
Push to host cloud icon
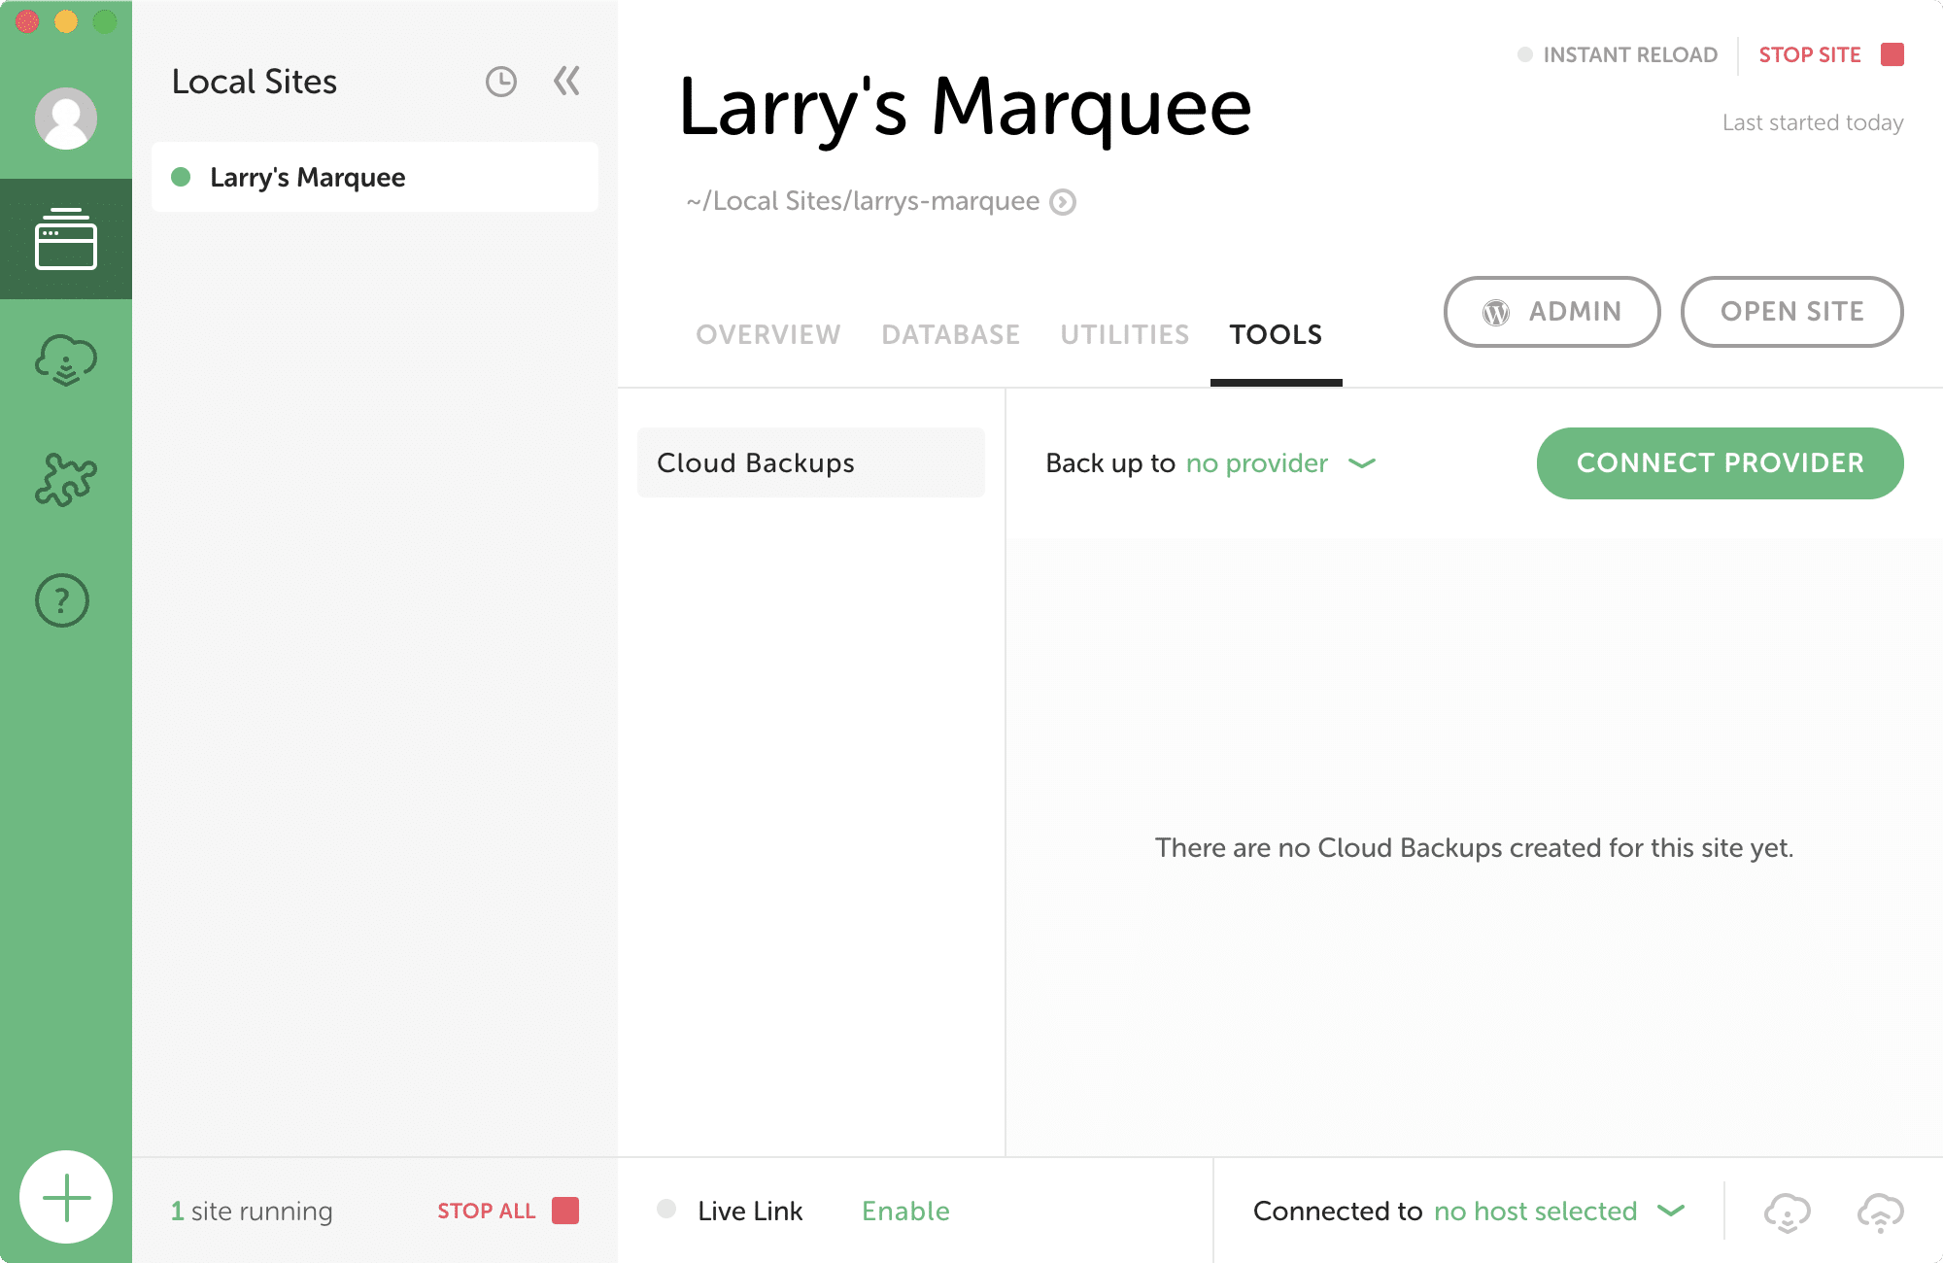(x=1881, y=1212)
